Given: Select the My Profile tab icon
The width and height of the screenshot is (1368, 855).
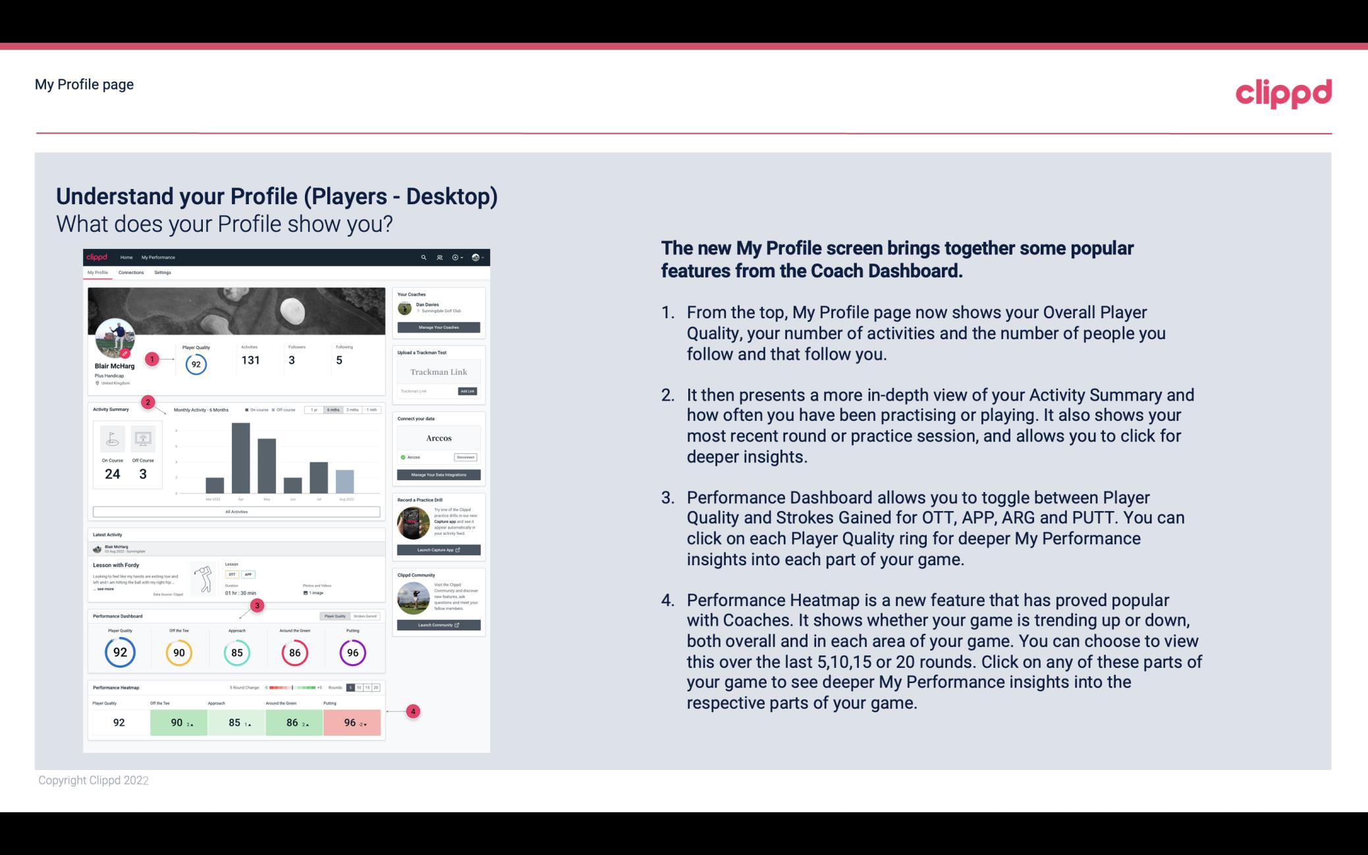Looking at the screenshot, I should [x=99, y=273].
